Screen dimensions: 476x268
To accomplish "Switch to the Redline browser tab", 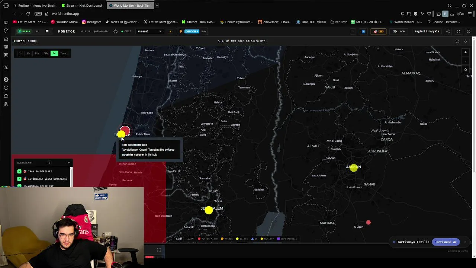I will 34,6.
